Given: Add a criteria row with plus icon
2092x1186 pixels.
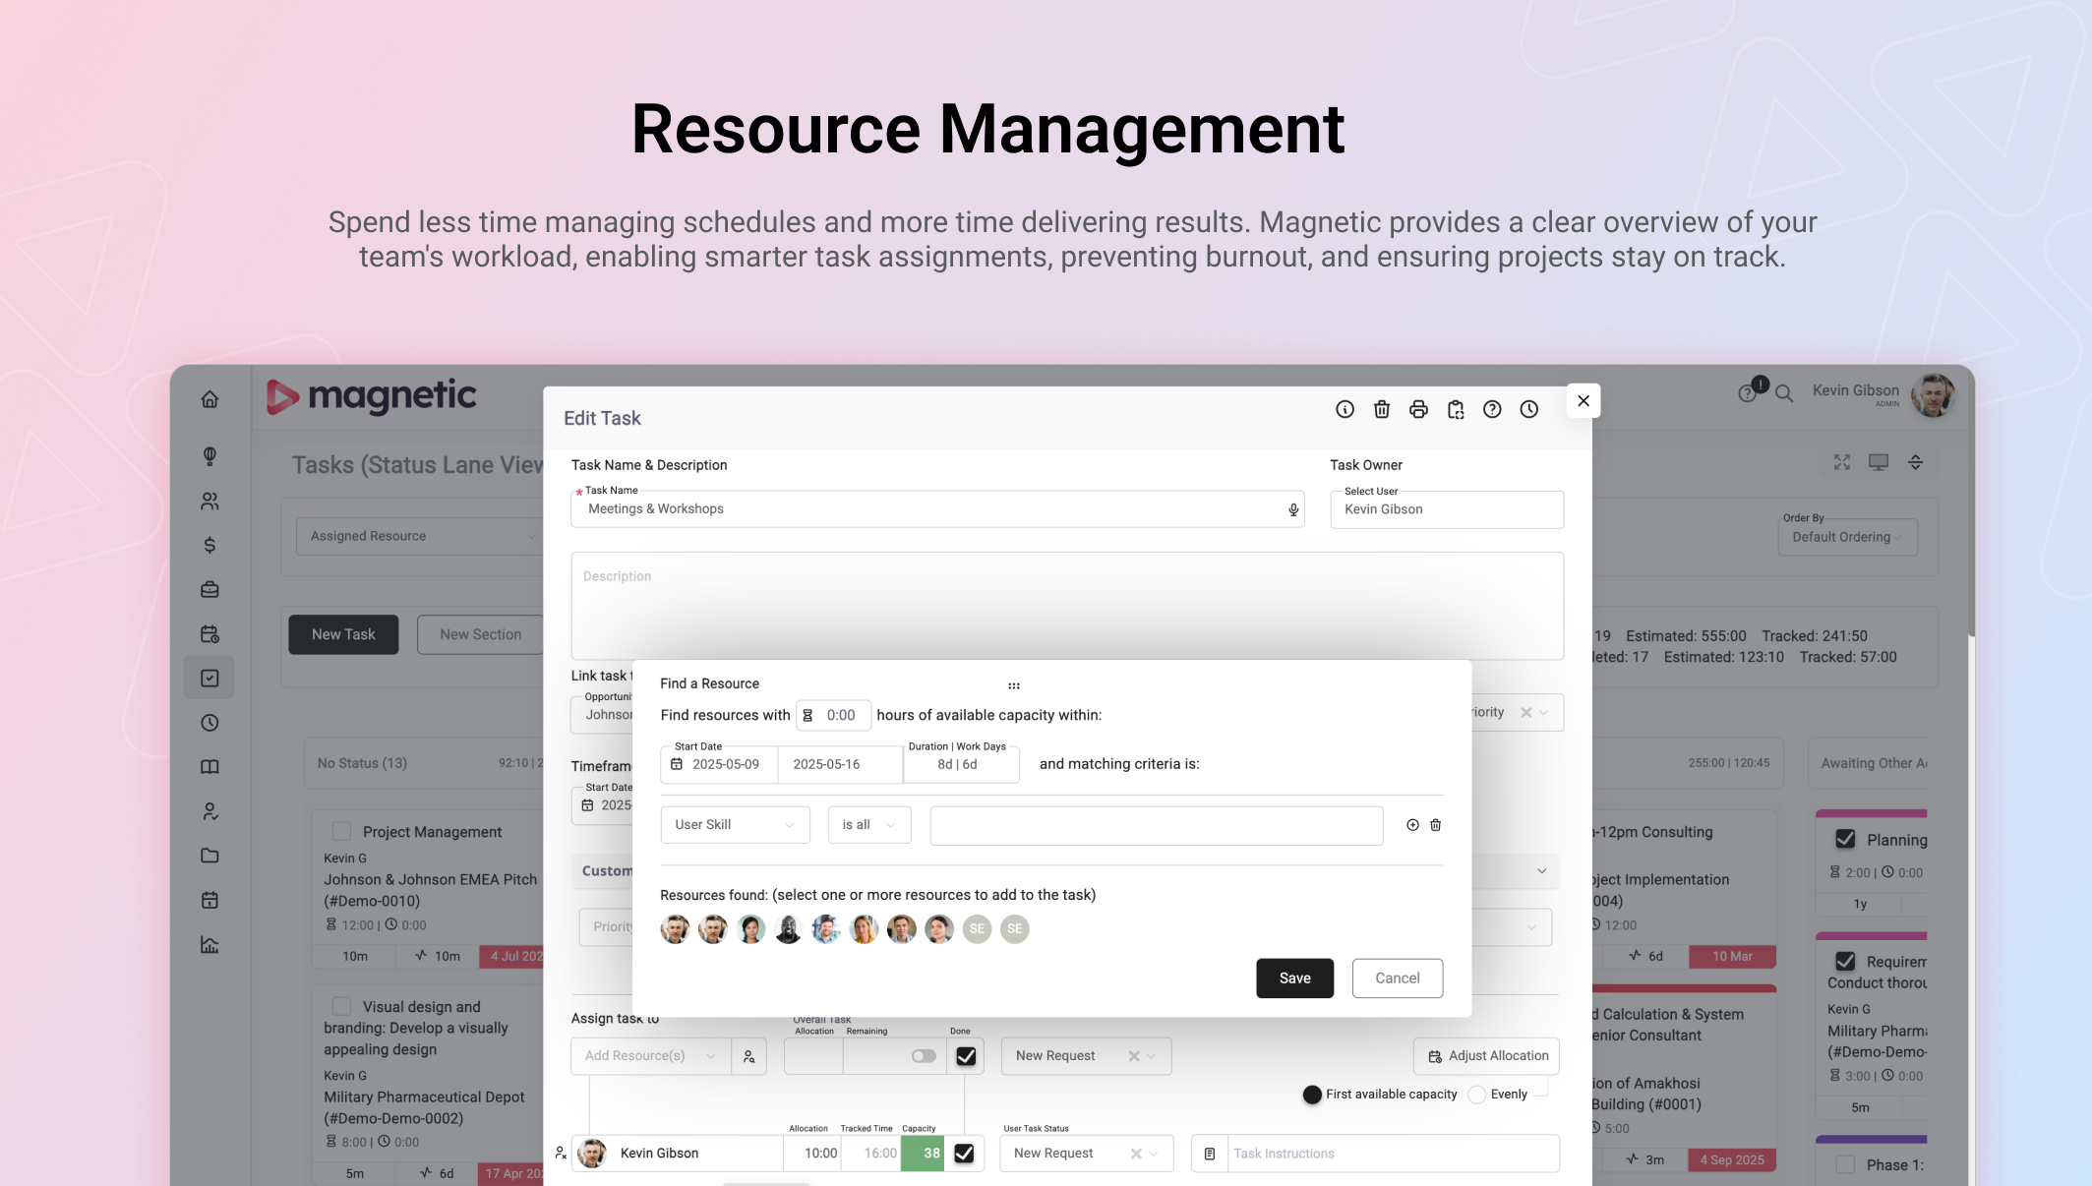Looking at the screenshot, I should pyautogui.click(x=1412, y=825).
